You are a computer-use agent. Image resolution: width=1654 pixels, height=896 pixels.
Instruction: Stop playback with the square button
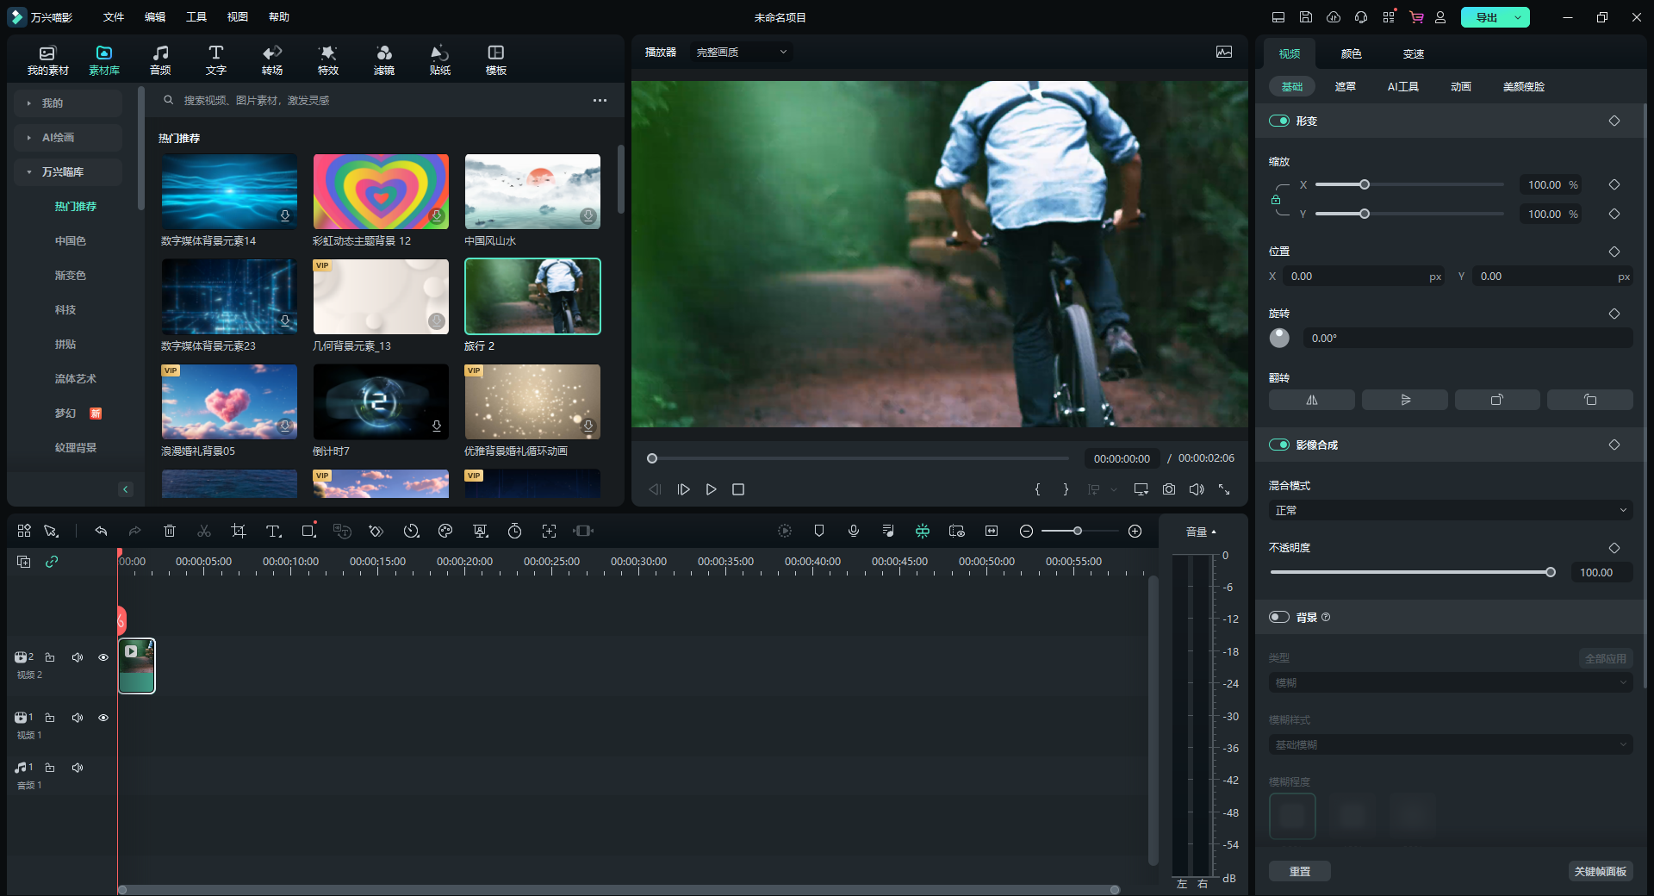(738, 489)
